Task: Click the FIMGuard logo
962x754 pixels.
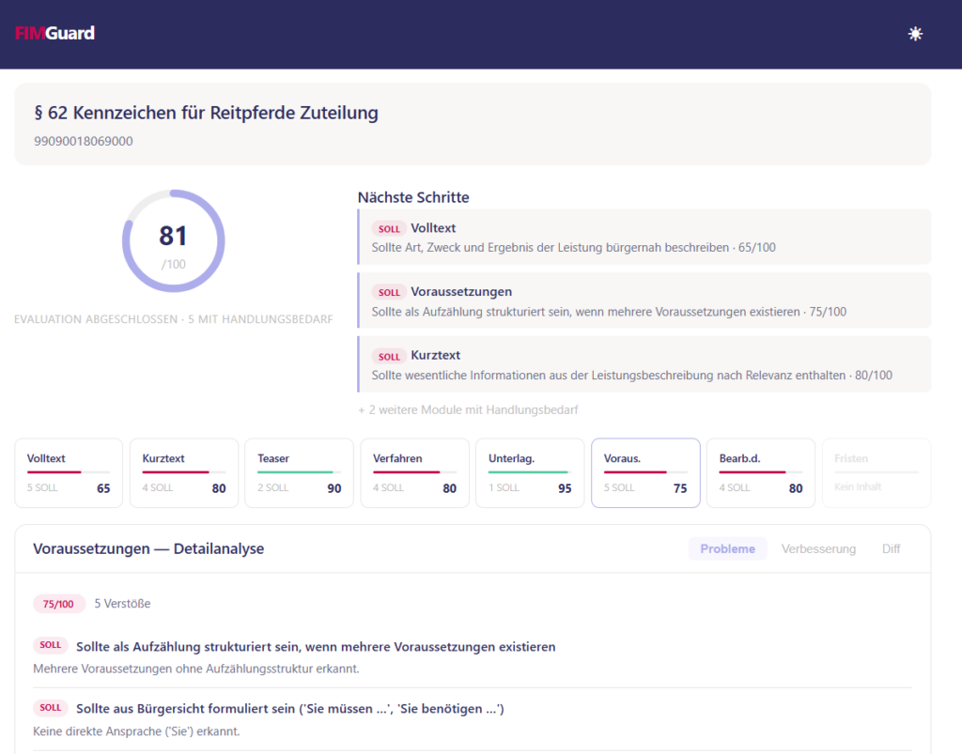Action: (x=54, y=34)
